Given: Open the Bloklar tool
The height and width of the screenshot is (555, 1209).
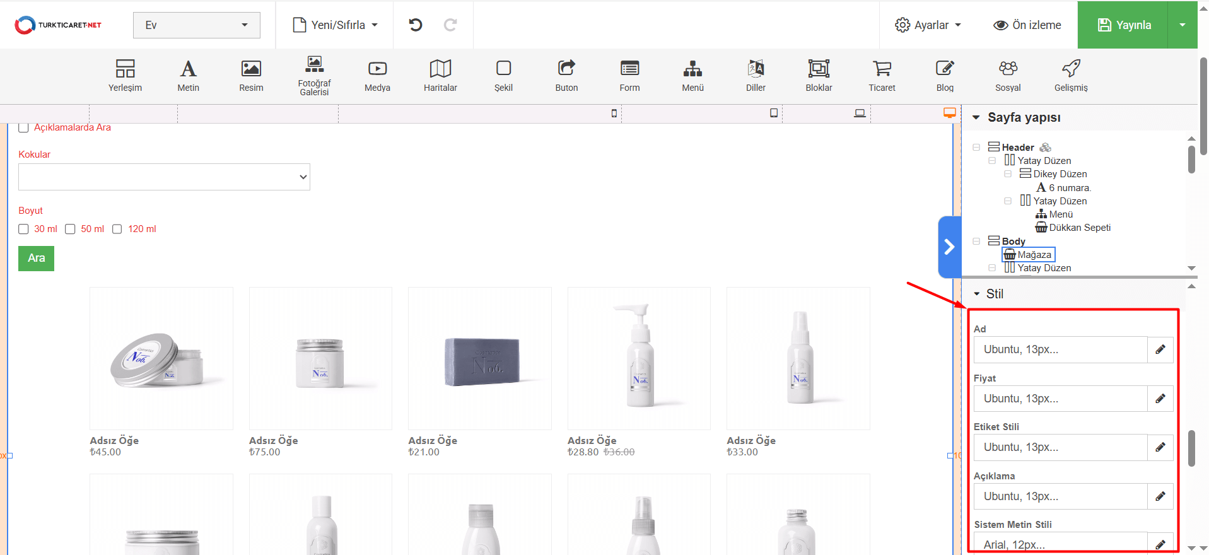Looking at the screenshot, I should click(819, 75).
